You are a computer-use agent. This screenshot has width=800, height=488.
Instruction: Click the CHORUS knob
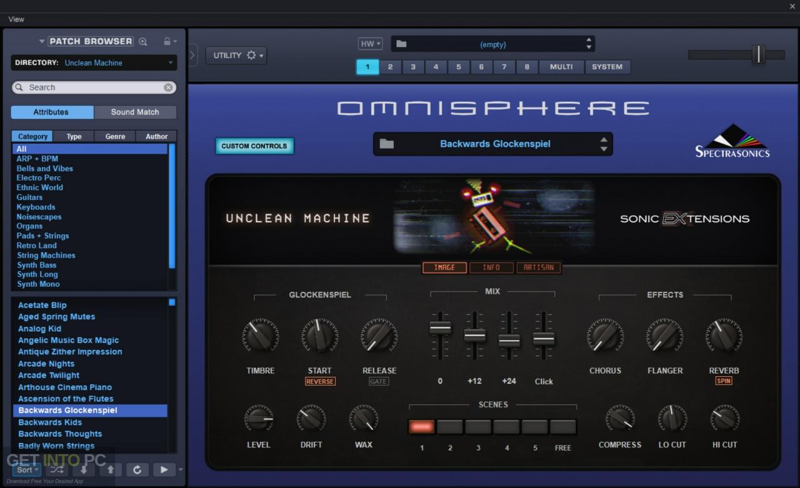[605, 336]
